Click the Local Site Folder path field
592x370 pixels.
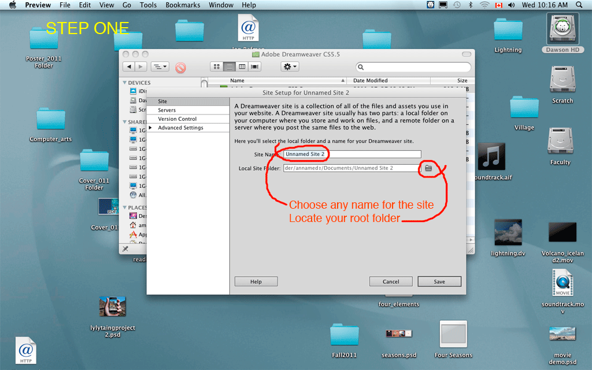[x=351, y=168]
